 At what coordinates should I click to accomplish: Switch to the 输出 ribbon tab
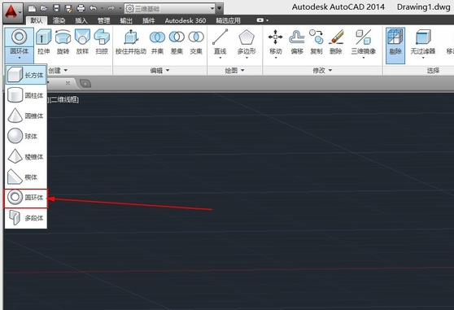click(126, 20)
